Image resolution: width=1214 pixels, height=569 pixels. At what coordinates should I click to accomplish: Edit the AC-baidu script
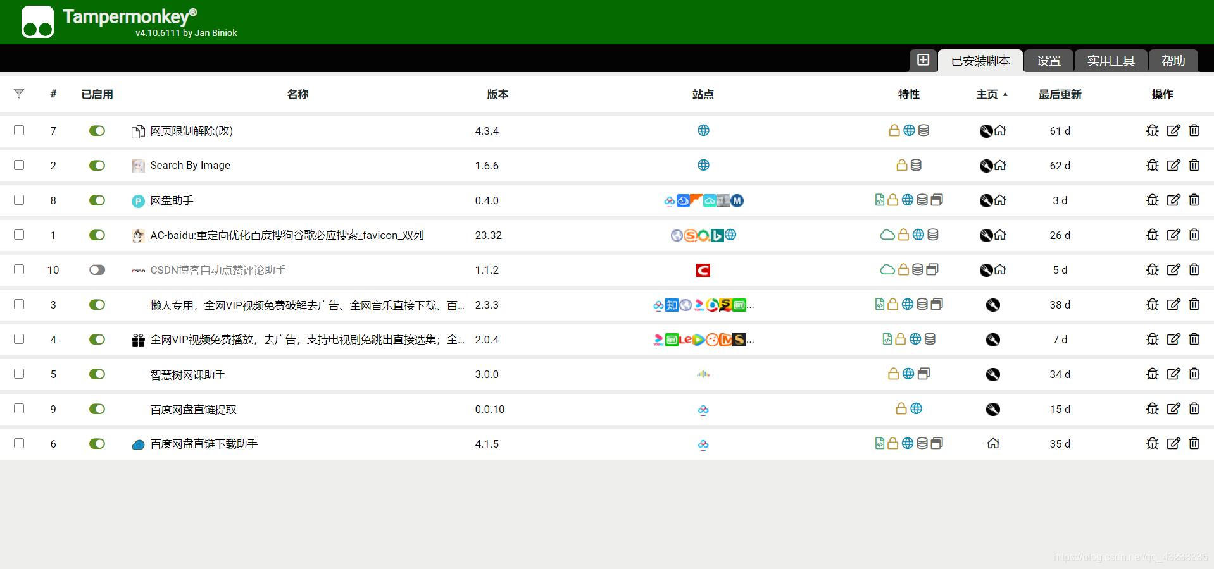coord(1173,235)
